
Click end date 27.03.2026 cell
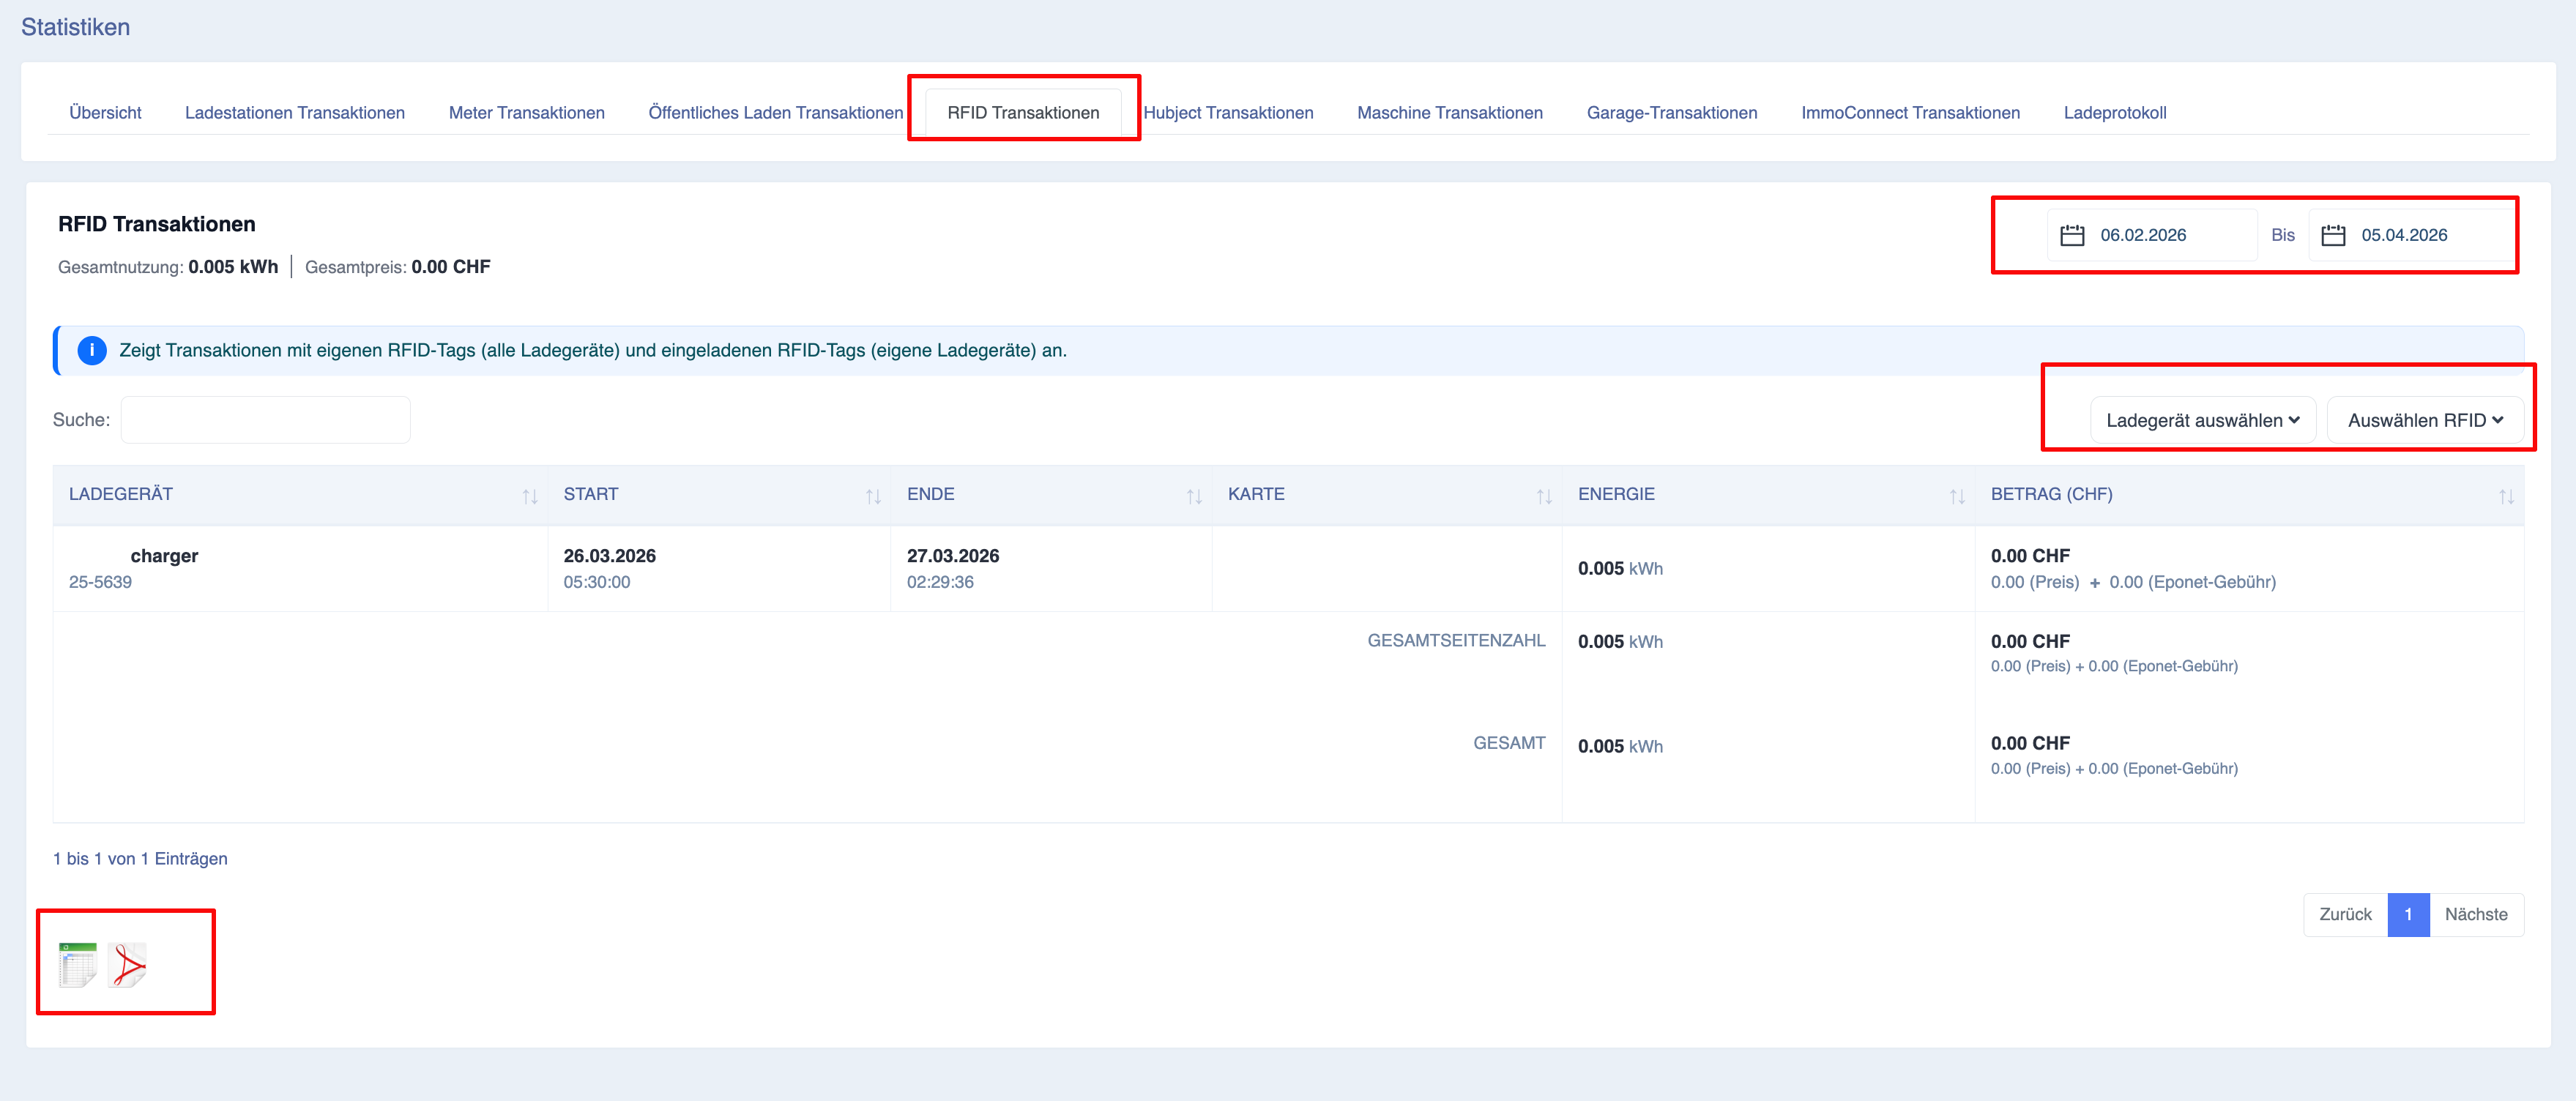pyautogui.click(x=953, y=555)
